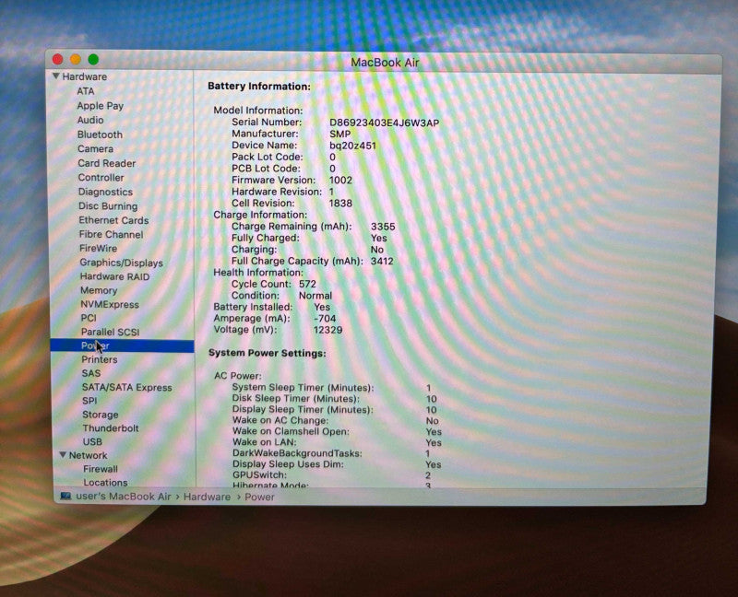This screenshot has height=597, width=738.
Task: Click Power in the path bar
Action: (x=259, y=497)
